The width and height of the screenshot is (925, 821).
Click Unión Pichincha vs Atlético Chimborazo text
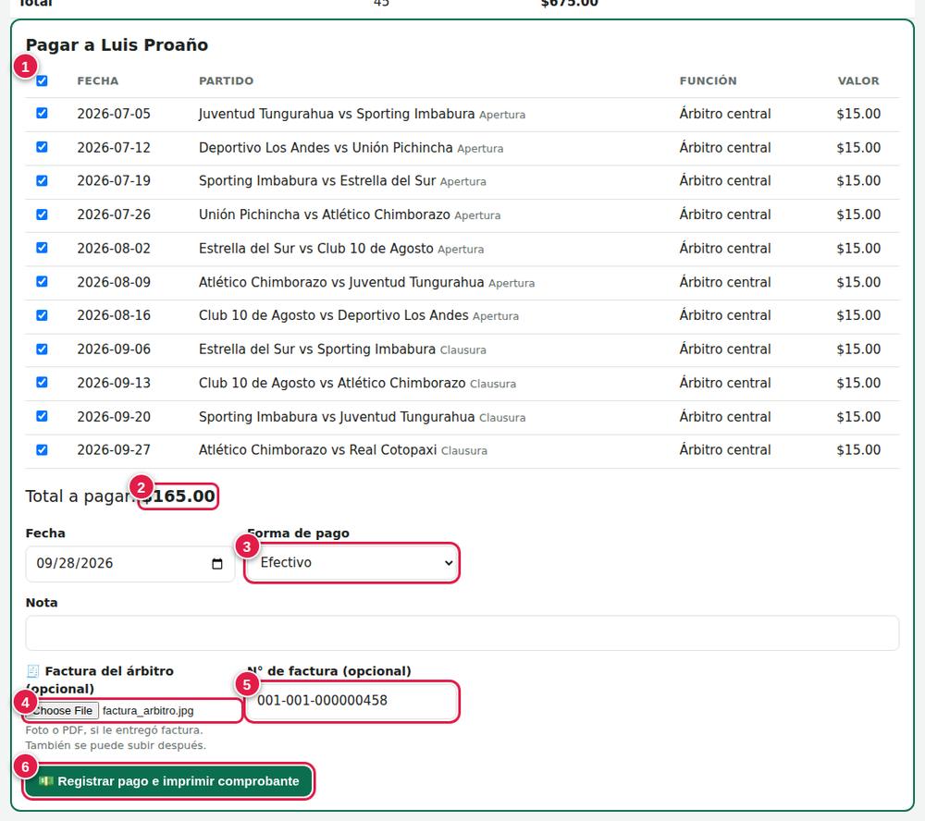[x=325, y=214]
